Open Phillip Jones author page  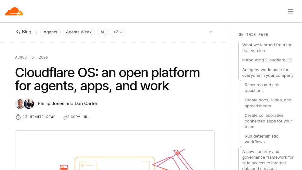pos(51,104)
